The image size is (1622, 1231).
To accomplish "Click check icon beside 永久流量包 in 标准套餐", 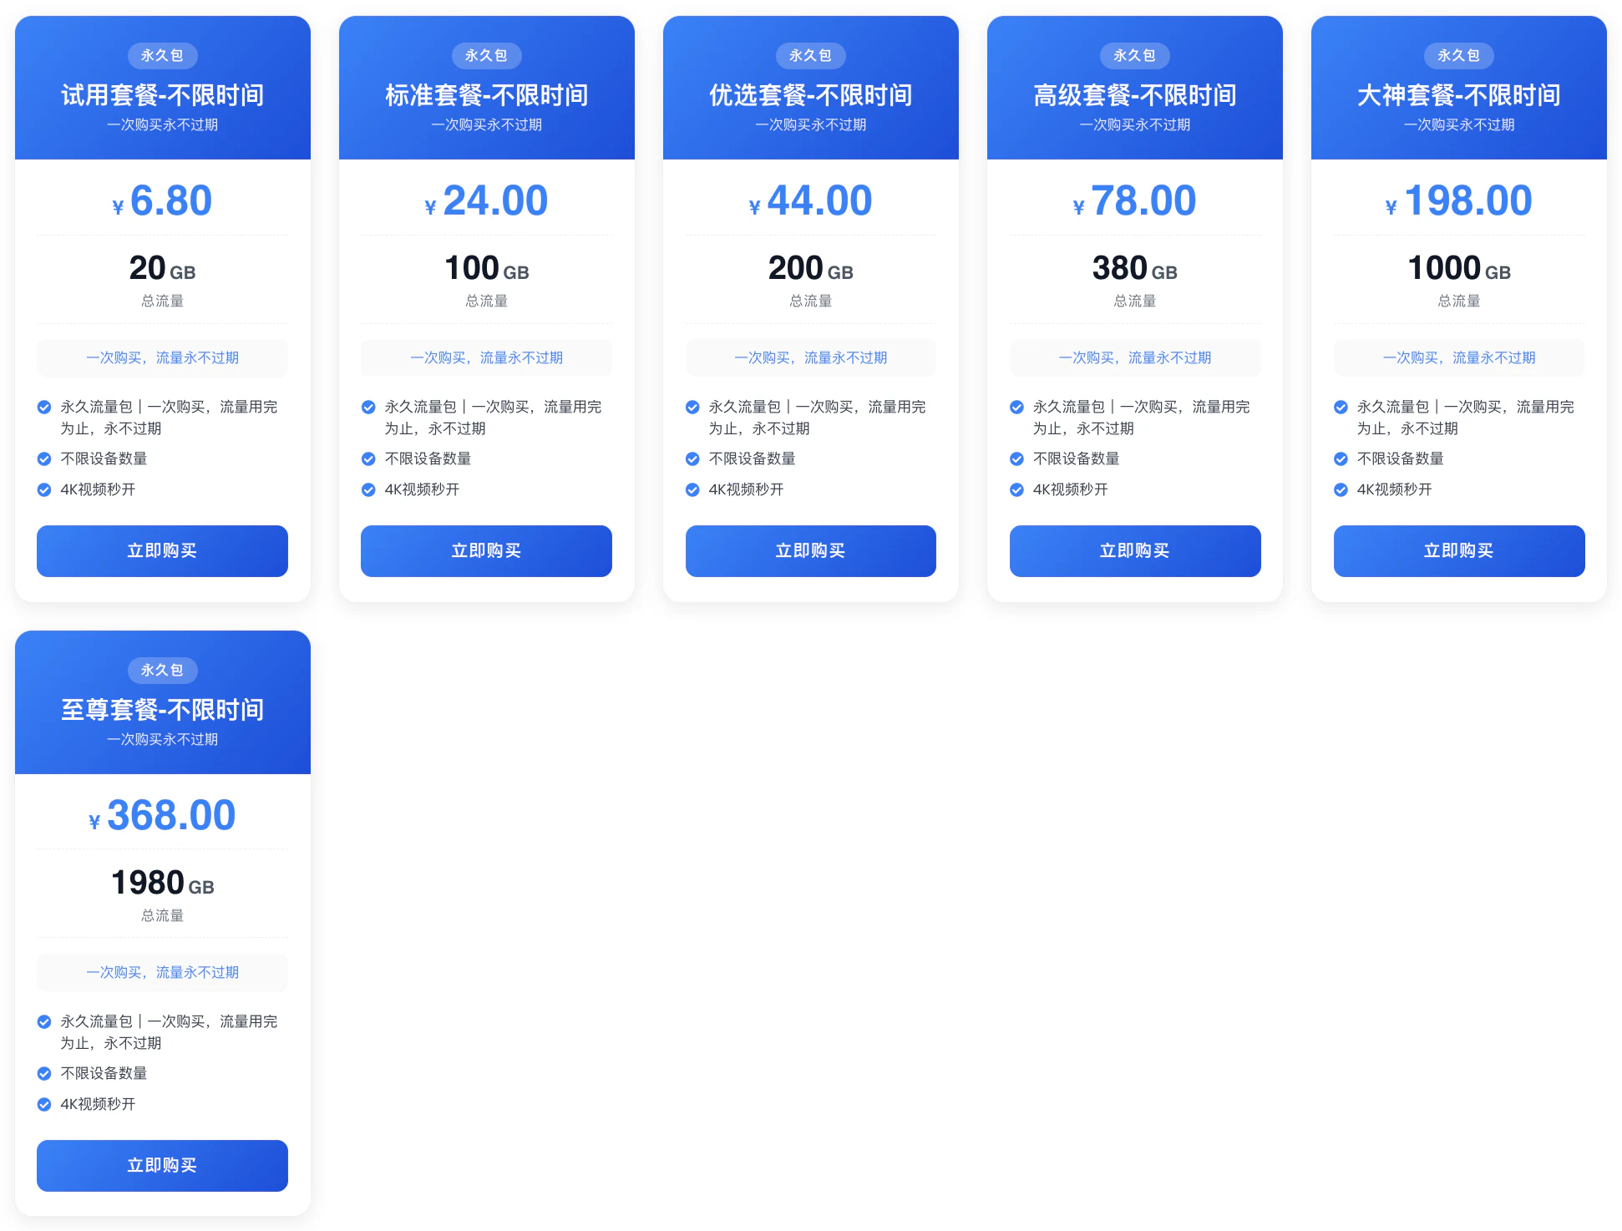I will pyautogui.click(x=368, y=407).
